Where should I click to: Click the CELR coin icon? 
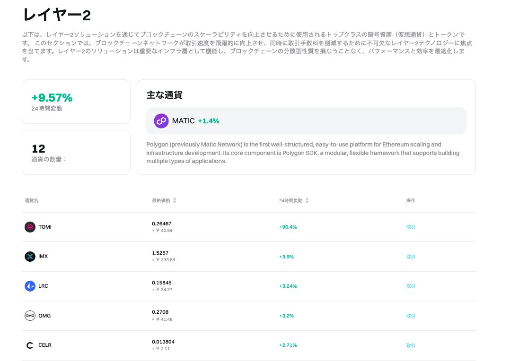[30, 345]
